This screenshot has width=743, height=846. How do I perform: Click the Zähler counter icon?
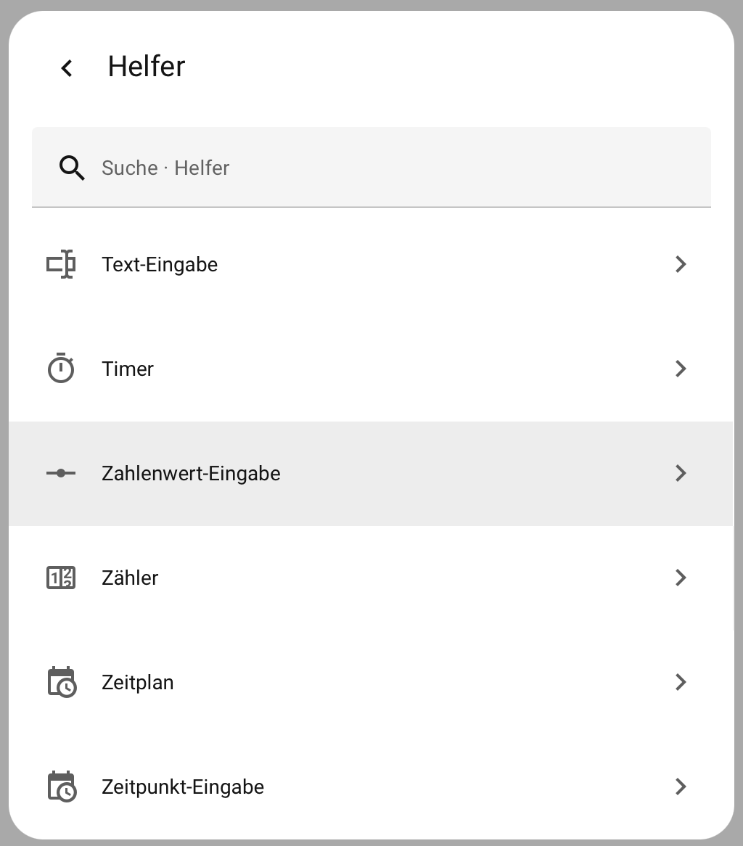point(61,578)
